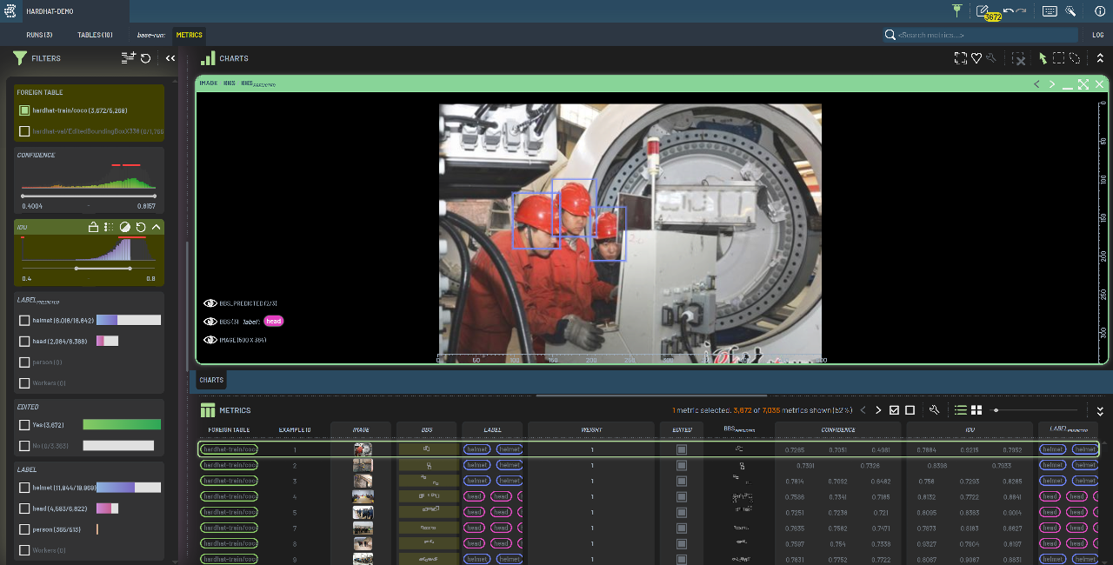Uncheck hardhat-train/coco foreign table checkbox
This screenshot has height=565, width=1113.
(24, 110)
